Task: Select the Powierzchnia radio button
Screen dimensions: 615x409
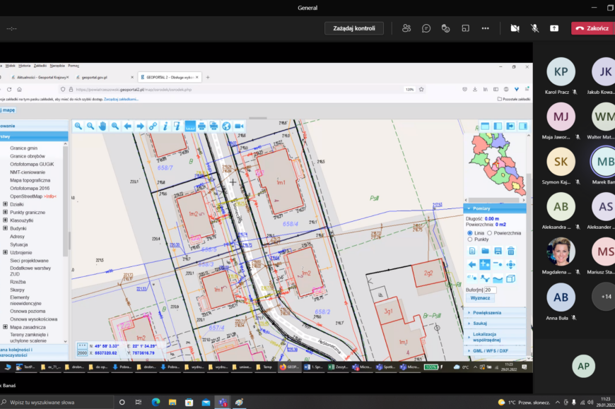Action: (489, 233)
